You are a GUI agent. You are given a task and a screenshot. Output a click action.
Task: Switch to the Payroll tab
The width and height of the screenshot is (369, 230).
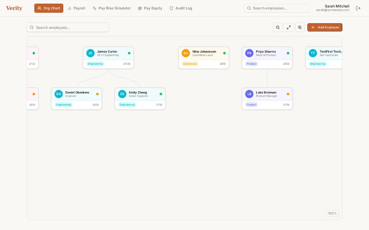pos(76,8)
